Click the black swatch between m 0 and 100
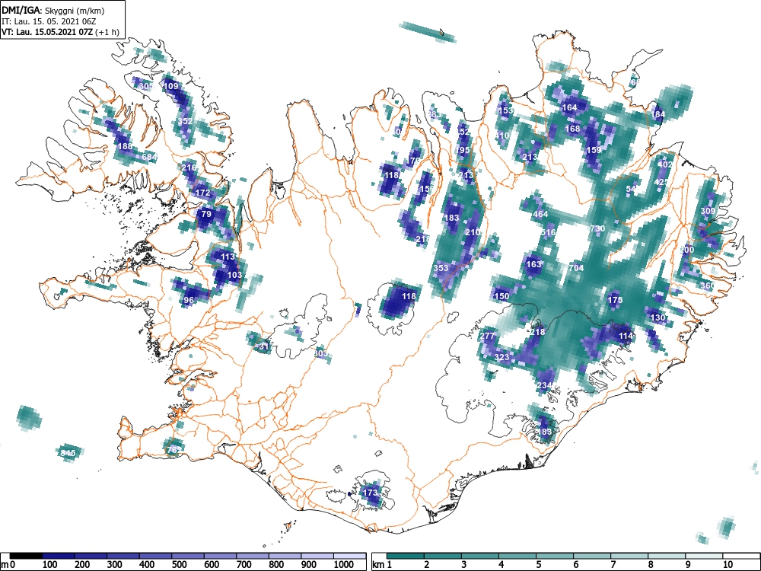This screenshot has width=761, height=571. point(26,556)
